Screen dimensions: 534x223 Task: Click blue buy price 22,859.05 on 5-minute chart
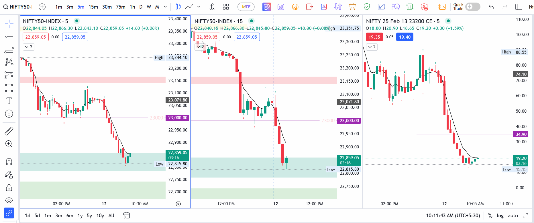(x=75, y=37)
